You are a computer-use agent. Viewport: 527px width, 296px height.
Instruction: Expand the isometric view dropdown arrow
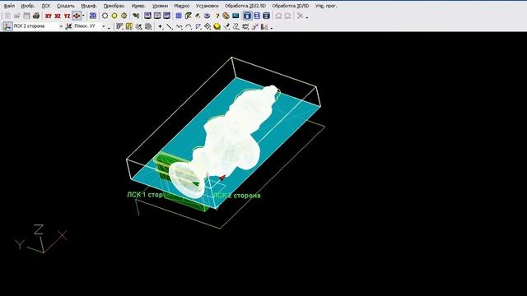pos(83,16)
